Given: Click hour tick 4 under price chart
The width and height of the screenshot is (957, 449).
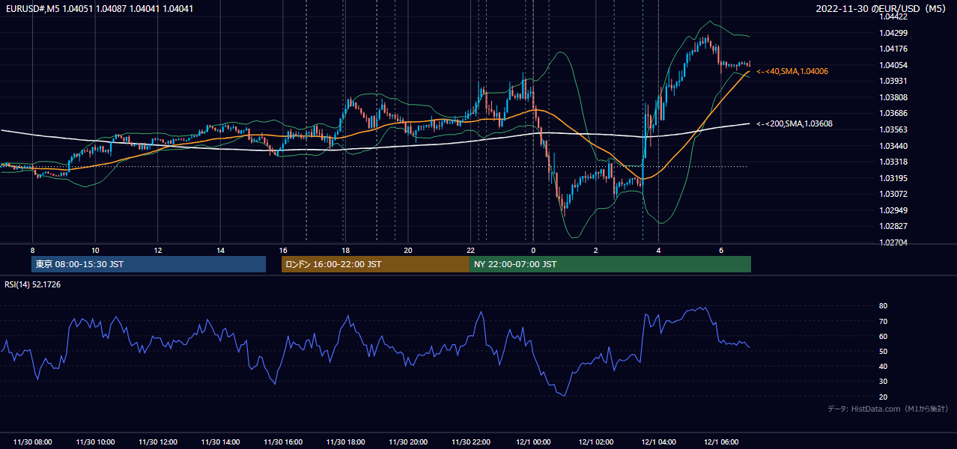Looking at the screenshot, I should coord(658,250).
